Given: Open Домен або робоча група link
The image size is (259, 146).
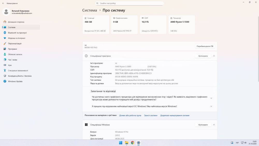Looking at the screenshot, I should [x=130, y=115].
